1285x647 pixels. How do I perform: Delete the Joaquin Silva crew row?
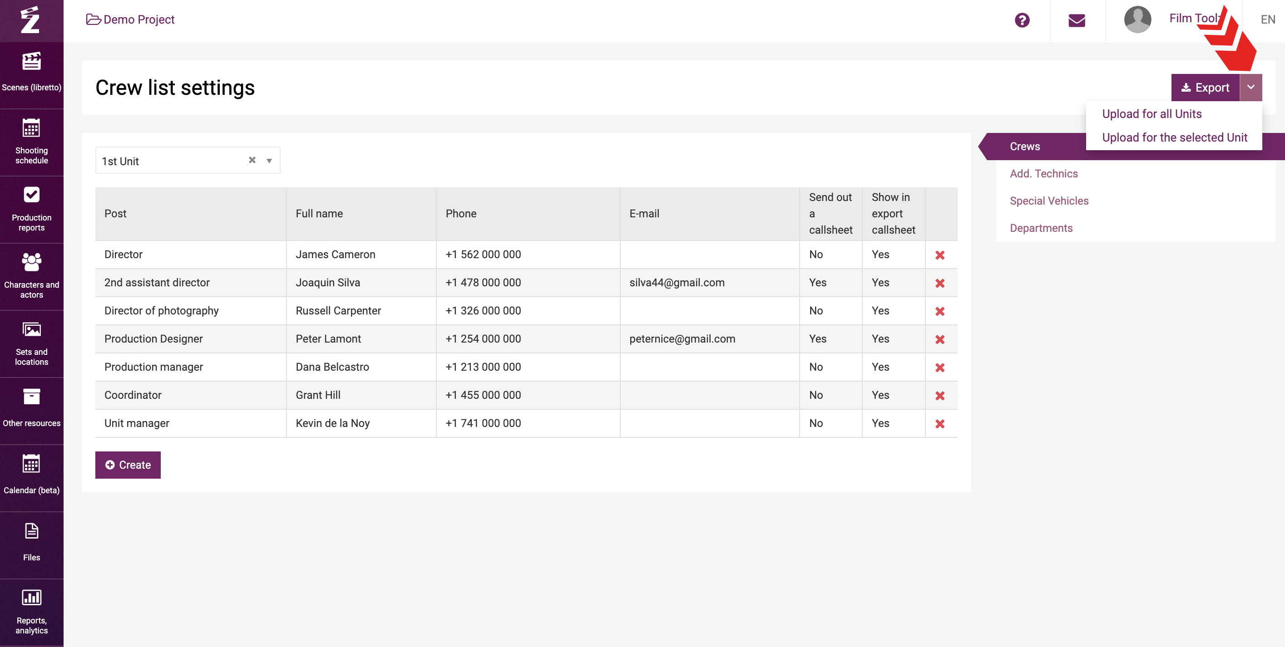pyautogui.click(x=940, y=283)
